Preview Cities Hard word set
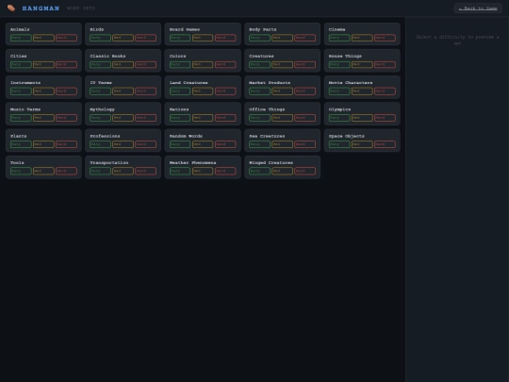This screenshot has height=382, width=509. click(x=66, y=64)
